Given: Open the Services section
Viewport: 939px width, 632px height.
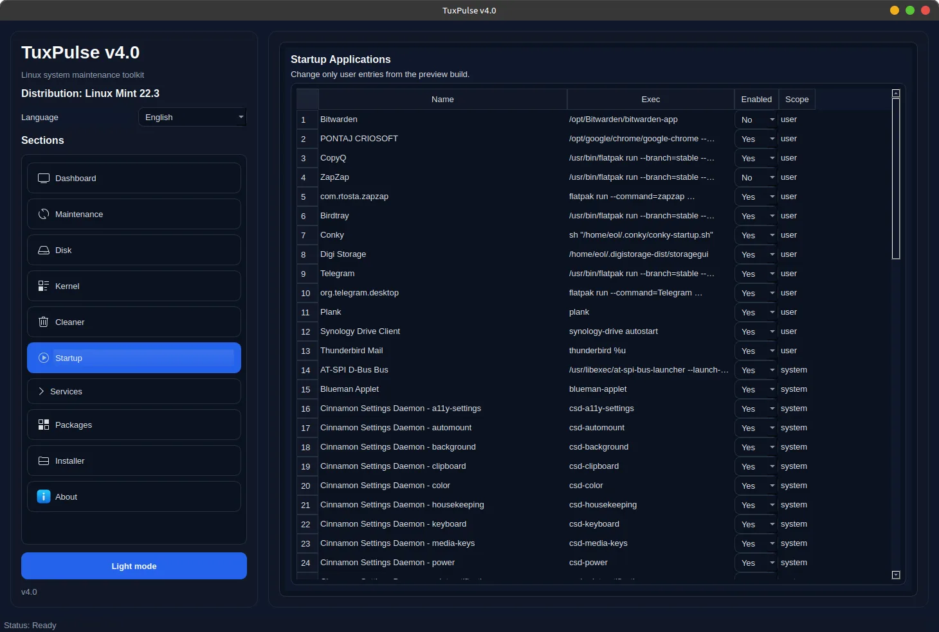Looking at the screenshot, I should (134, 391).
